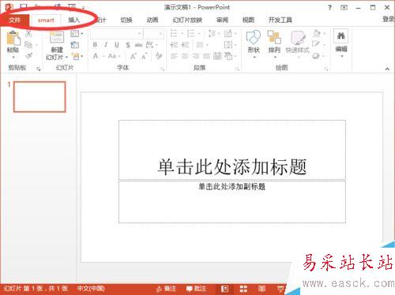Select slide 1 thumbnail
This screenshot has height=295, width=395.
[x=39, y=96]
